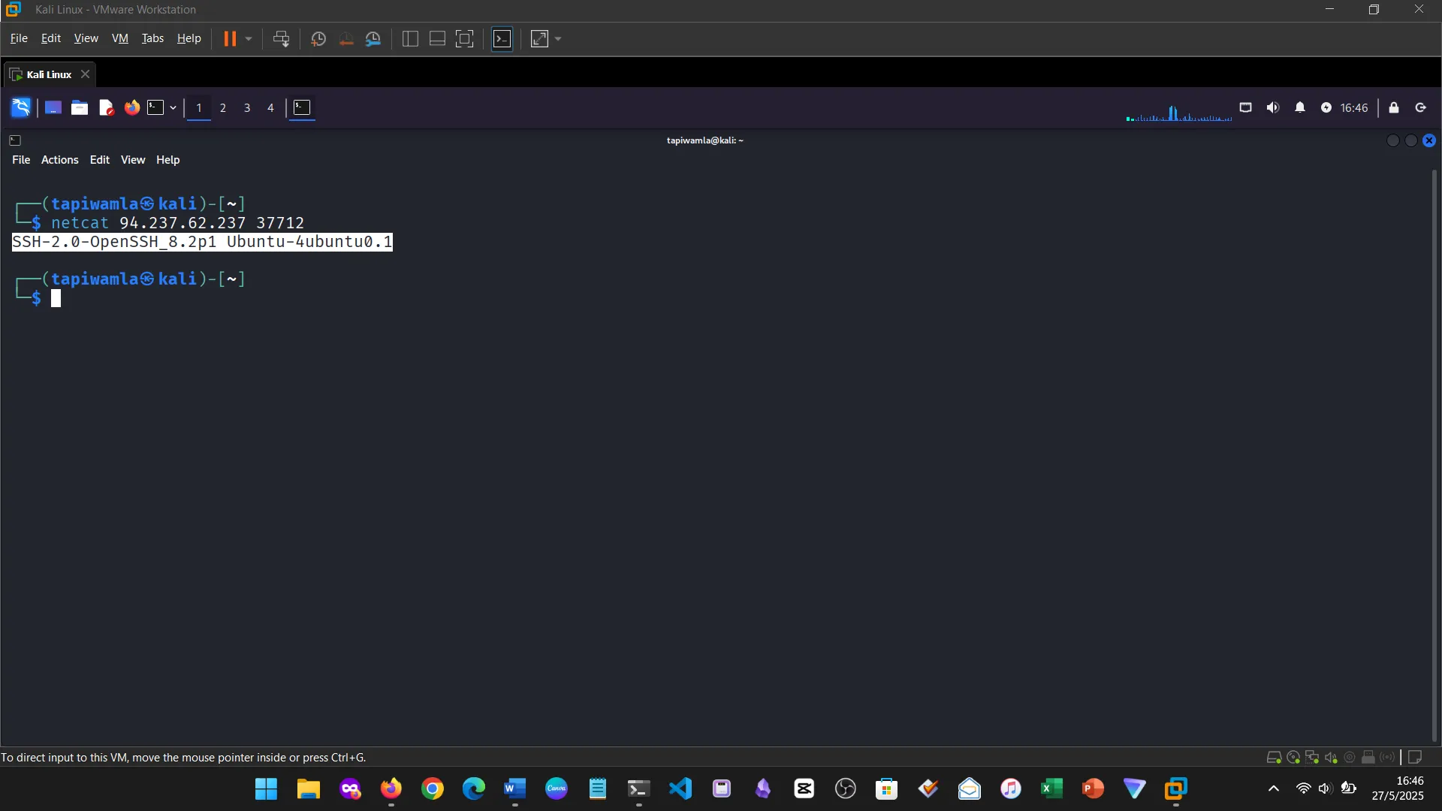Open the Actions menu in the terminal
1442x811 pixels.
(x=59, y=159)
